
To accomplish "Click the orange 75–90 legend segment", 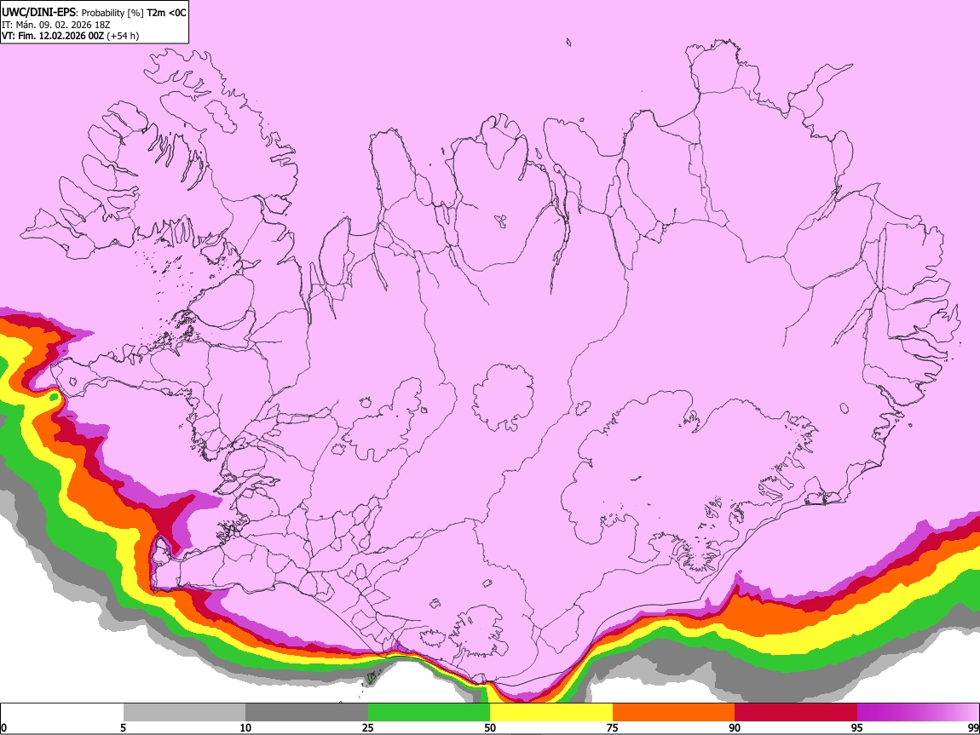I will coord(674,713).
